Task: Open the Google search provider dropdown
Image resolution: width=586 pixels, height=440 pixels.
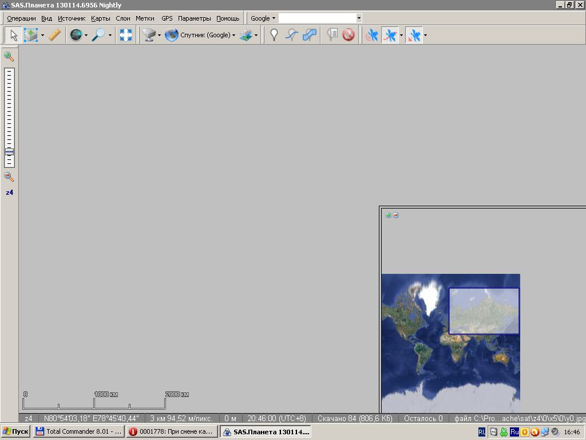Action: coord(263,18)
